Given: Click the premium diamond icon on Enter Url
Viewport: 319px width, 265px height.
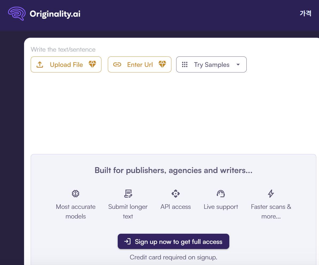Looking at the screenshot, I should tap(162, 64).
